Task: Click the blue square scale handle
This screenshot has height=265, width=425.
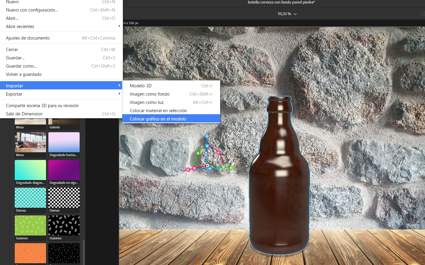Action: click(x=207, y=146)
